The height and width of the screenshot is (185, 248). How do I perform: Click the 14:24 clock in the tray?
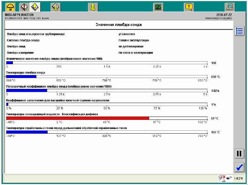[x=238, y=178]
